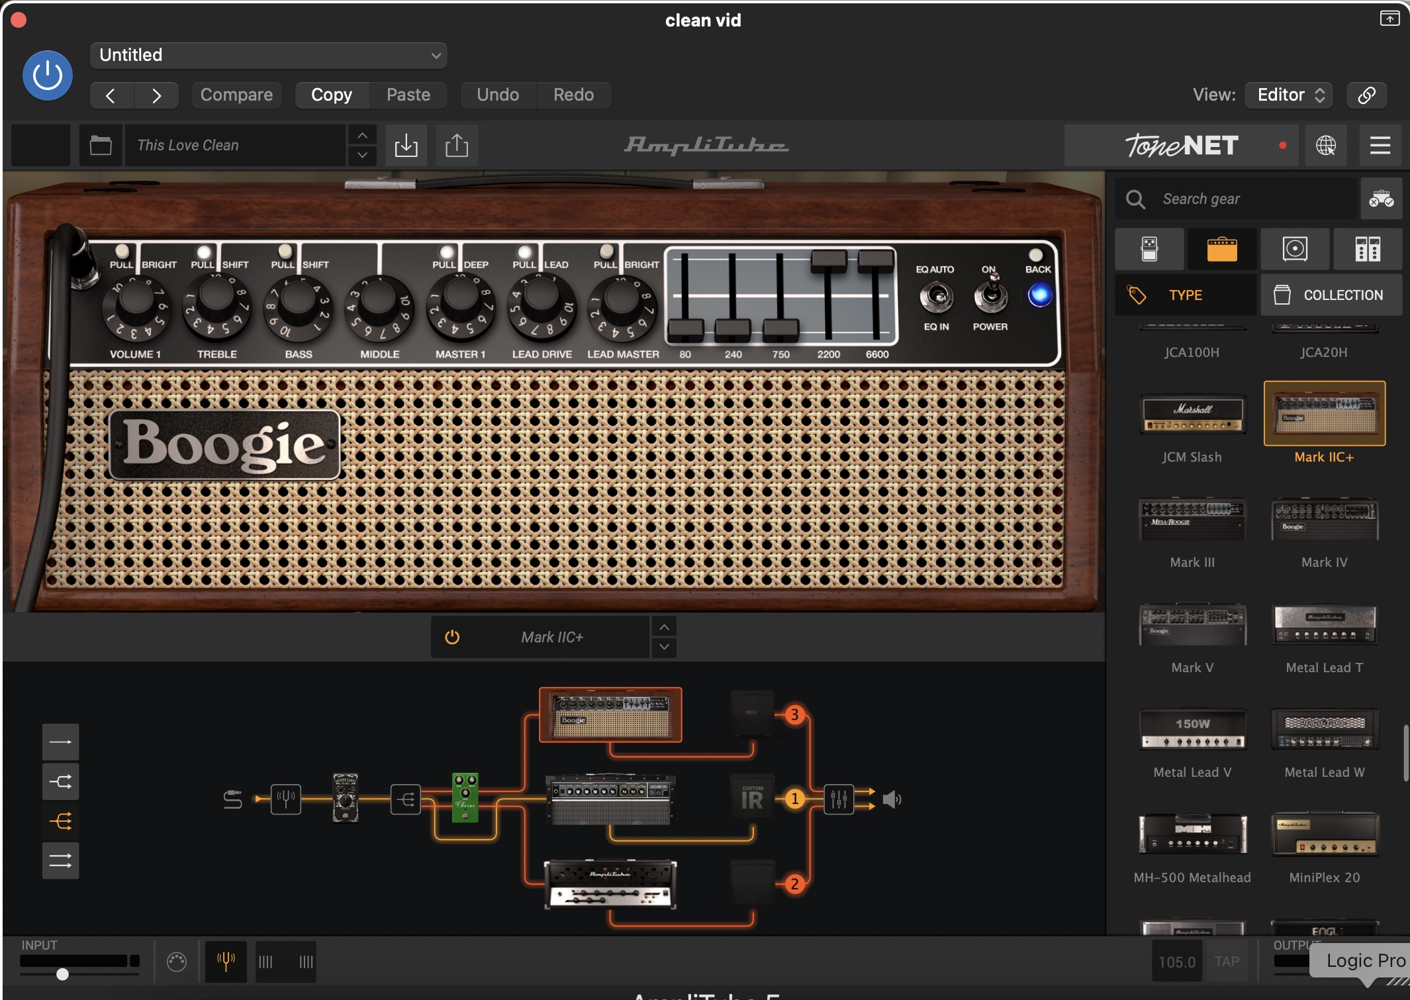Screen dimensions: 1410x1000
Task: Click the link chain icon
Action: [x=1367, y=95]
